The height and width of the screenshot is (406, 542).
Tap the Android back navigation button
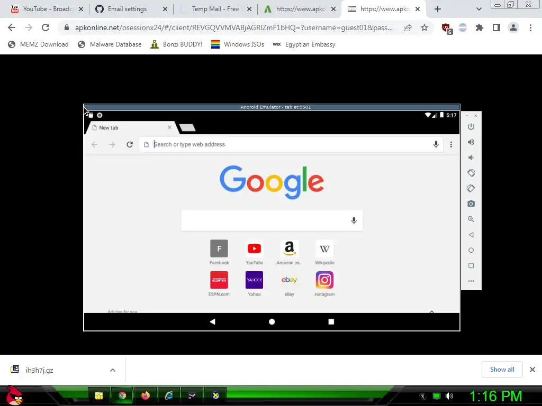tap(213, 322)
